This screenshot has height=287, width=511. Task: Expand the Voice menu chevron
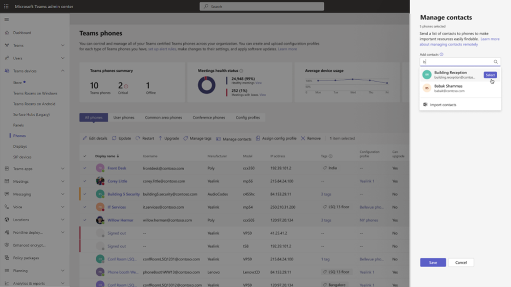(62, 207)
